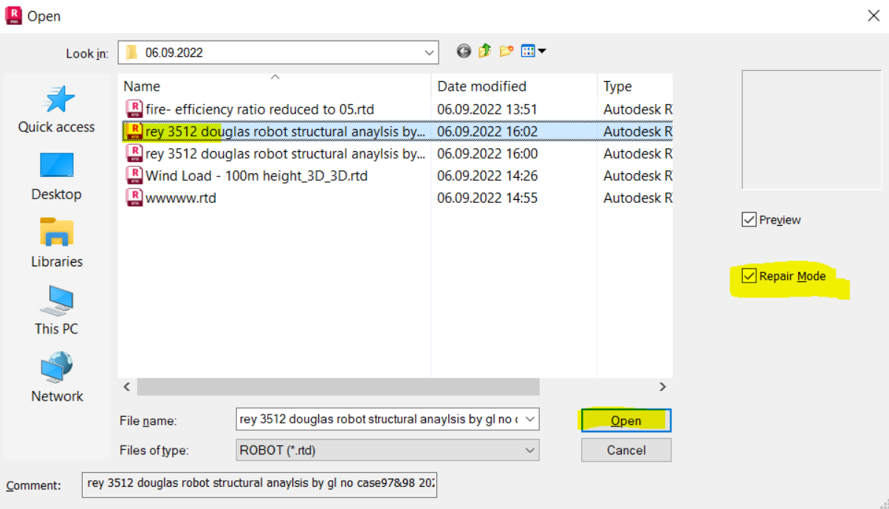Open the Views menu icon
Viewport: 889px width, 509px height.
531,51
